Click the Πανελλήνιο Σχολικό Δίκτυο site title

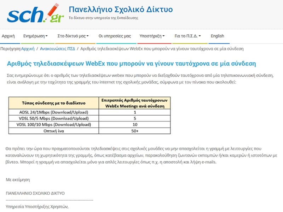121,10
